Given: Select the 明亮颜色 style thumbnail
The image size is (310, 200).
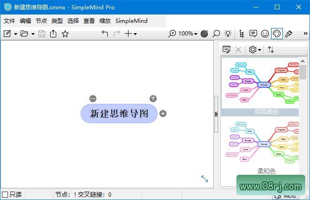Looking at the screenshot, I should coord(260,87).
